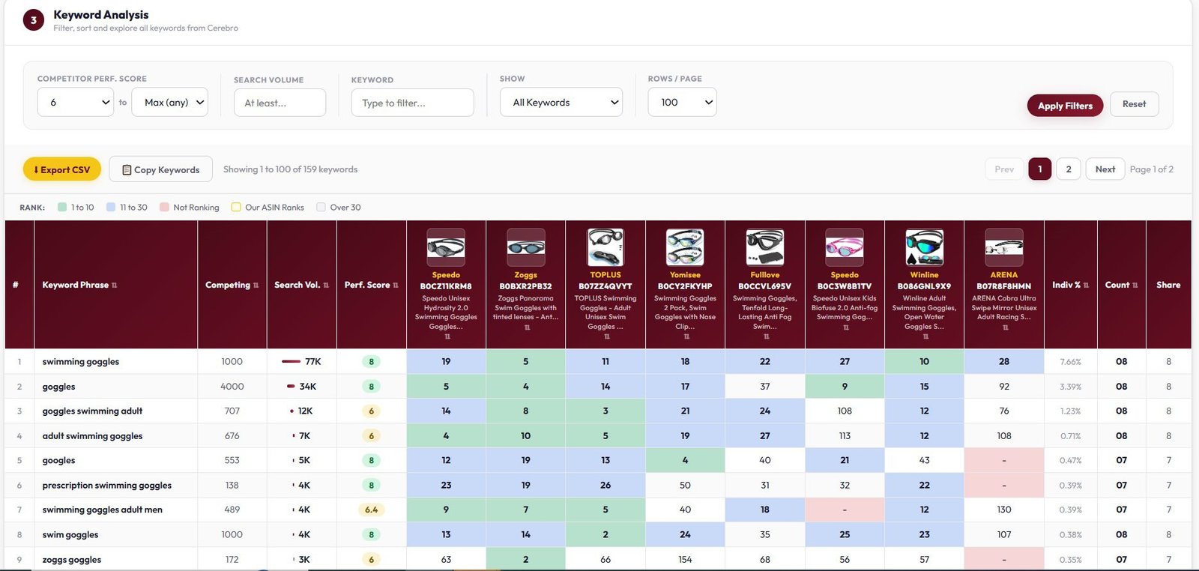The height and width of the screenshot is (571, 1199).
Task: Sort by Speedo B0C3W8B1TV rank column
Action: coord(846,327)
